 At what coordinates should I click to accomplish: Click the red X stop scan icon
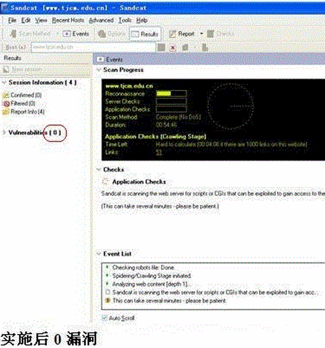tap(173, 48)
